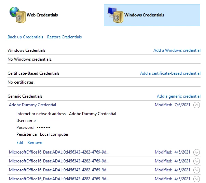Click the masked Password dots value
The height and width of the screenshot is (183, 206).
click(44, 127)
